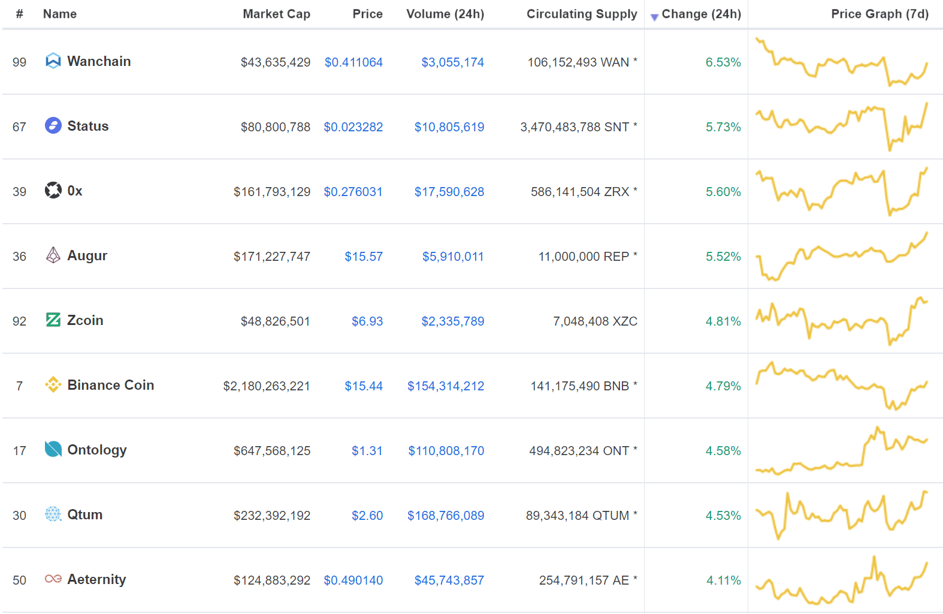The width and height of the screenshot is (943, 614).
Task: Click Status price $0.023282
Action: [353, 127]
